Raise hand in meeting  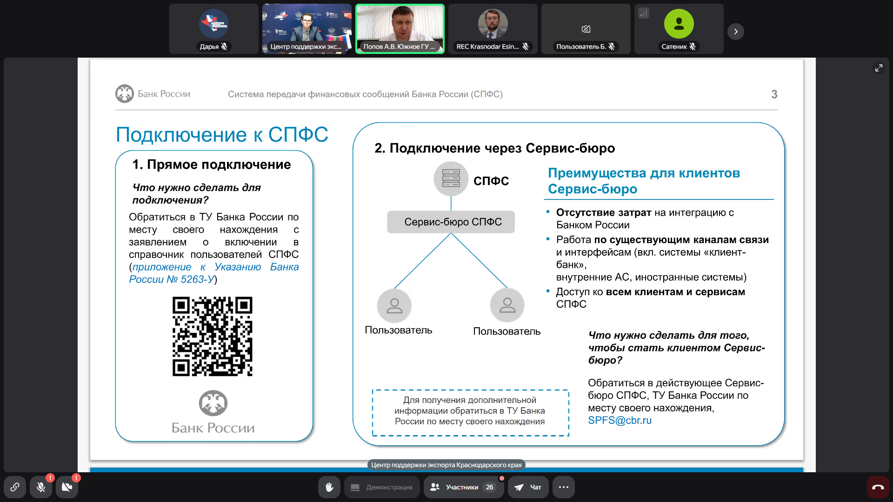[x=329, y=487]
